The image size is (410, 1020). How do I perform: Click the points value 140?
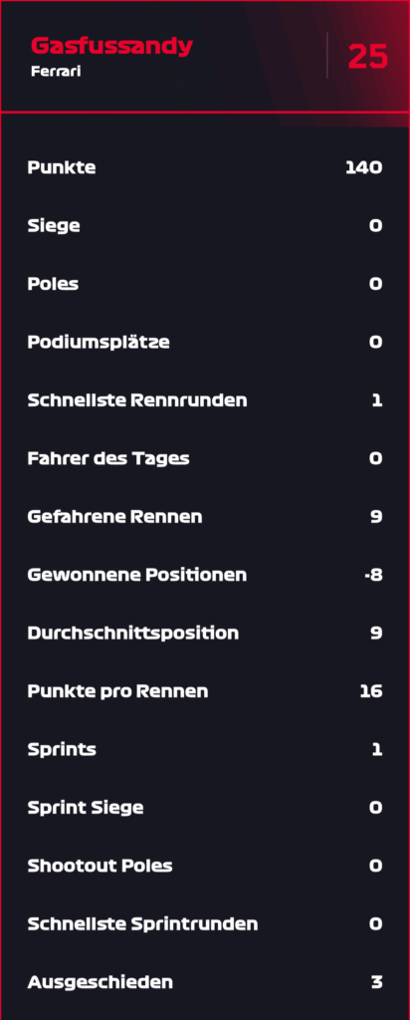click(x=364, y=167)
